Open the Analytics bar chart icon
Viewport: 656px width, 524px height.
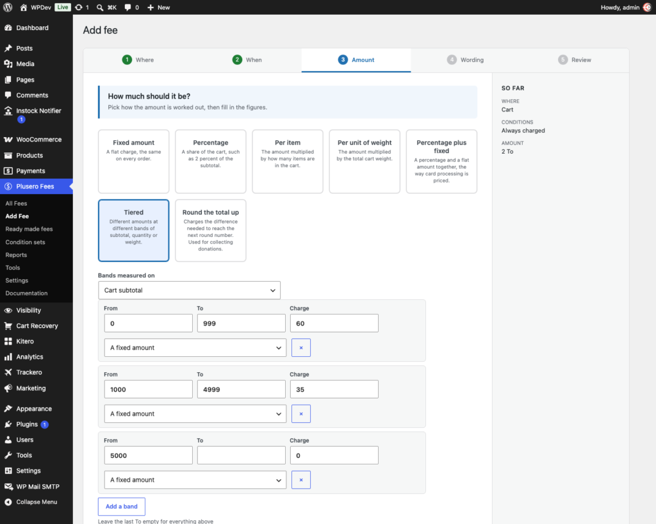point(8,357)
